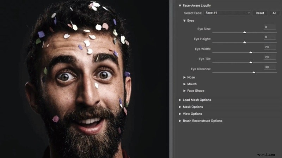Show the View Options section

(180, 114)
